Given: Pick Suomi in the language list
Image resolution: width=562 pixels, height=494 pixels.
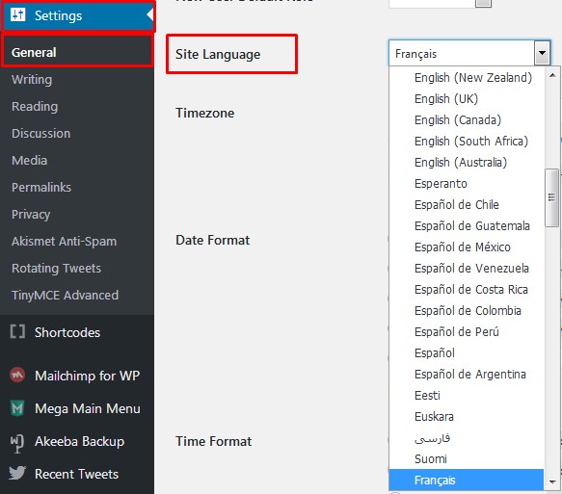Looking at the screenshot, I should click(x=431, y=459).
